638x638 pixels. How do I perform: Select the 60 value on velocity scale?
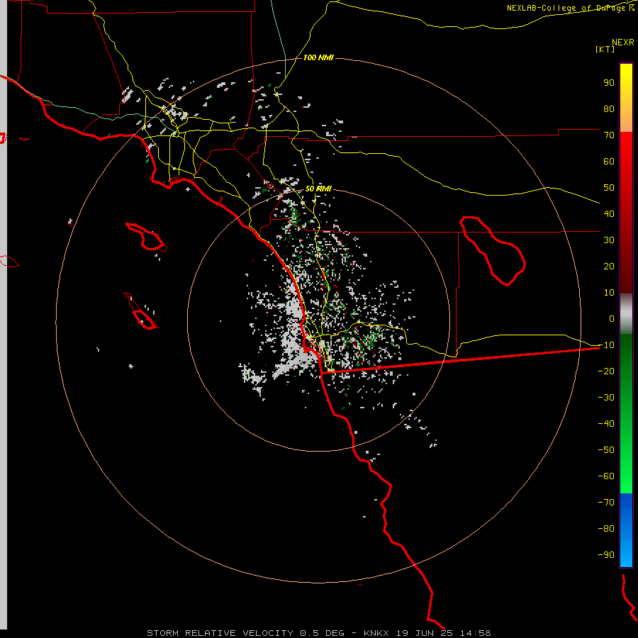coord(609,161)
